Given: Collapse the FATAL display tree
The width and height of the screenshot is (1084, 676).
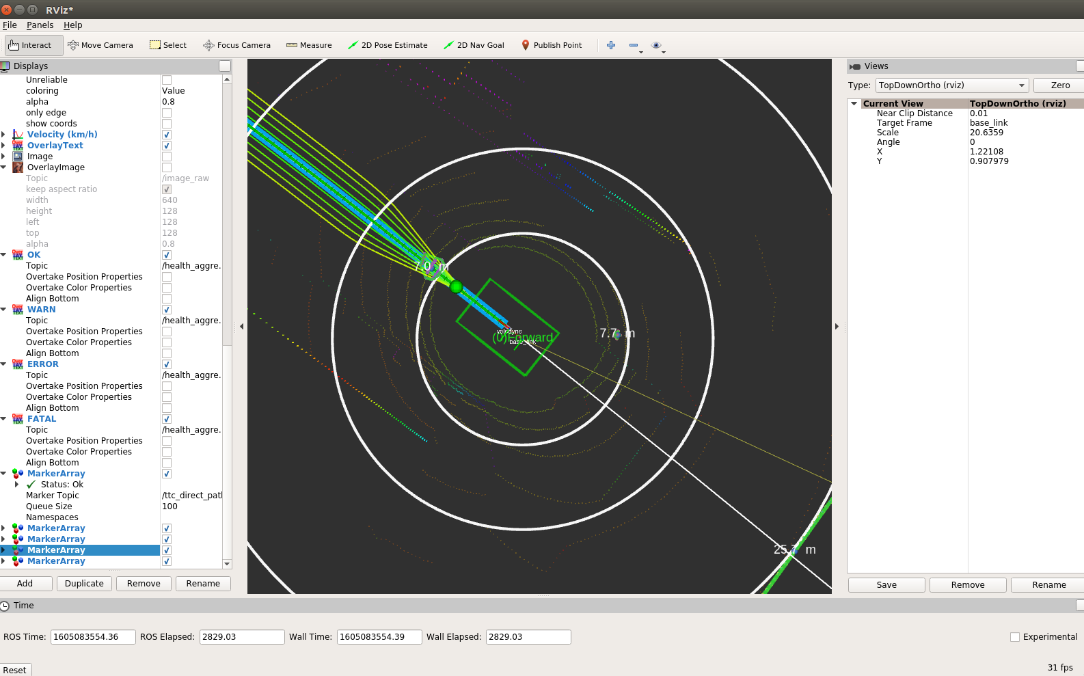Looking at the screenshot, I should click(x=3, y=419).
